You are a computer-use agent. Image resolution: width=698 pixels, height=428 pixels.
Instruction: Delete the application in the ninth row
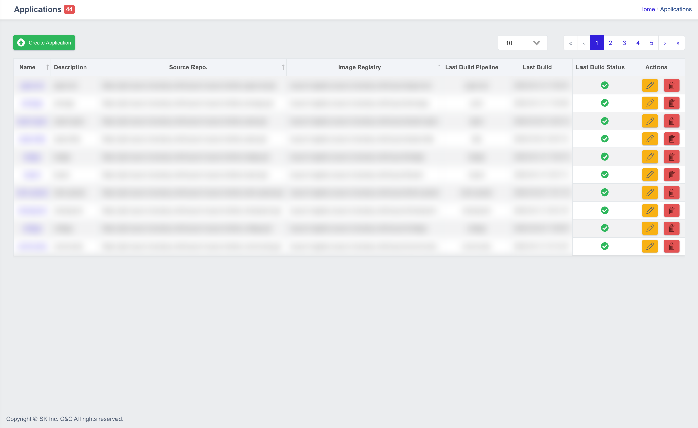[x=672, y=228]
